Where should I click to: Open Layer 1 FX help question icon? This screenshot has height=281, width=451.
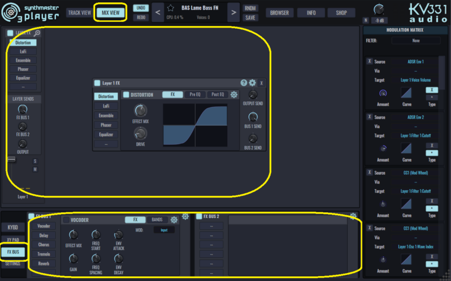pyautogui.click(x=244, y=83)
